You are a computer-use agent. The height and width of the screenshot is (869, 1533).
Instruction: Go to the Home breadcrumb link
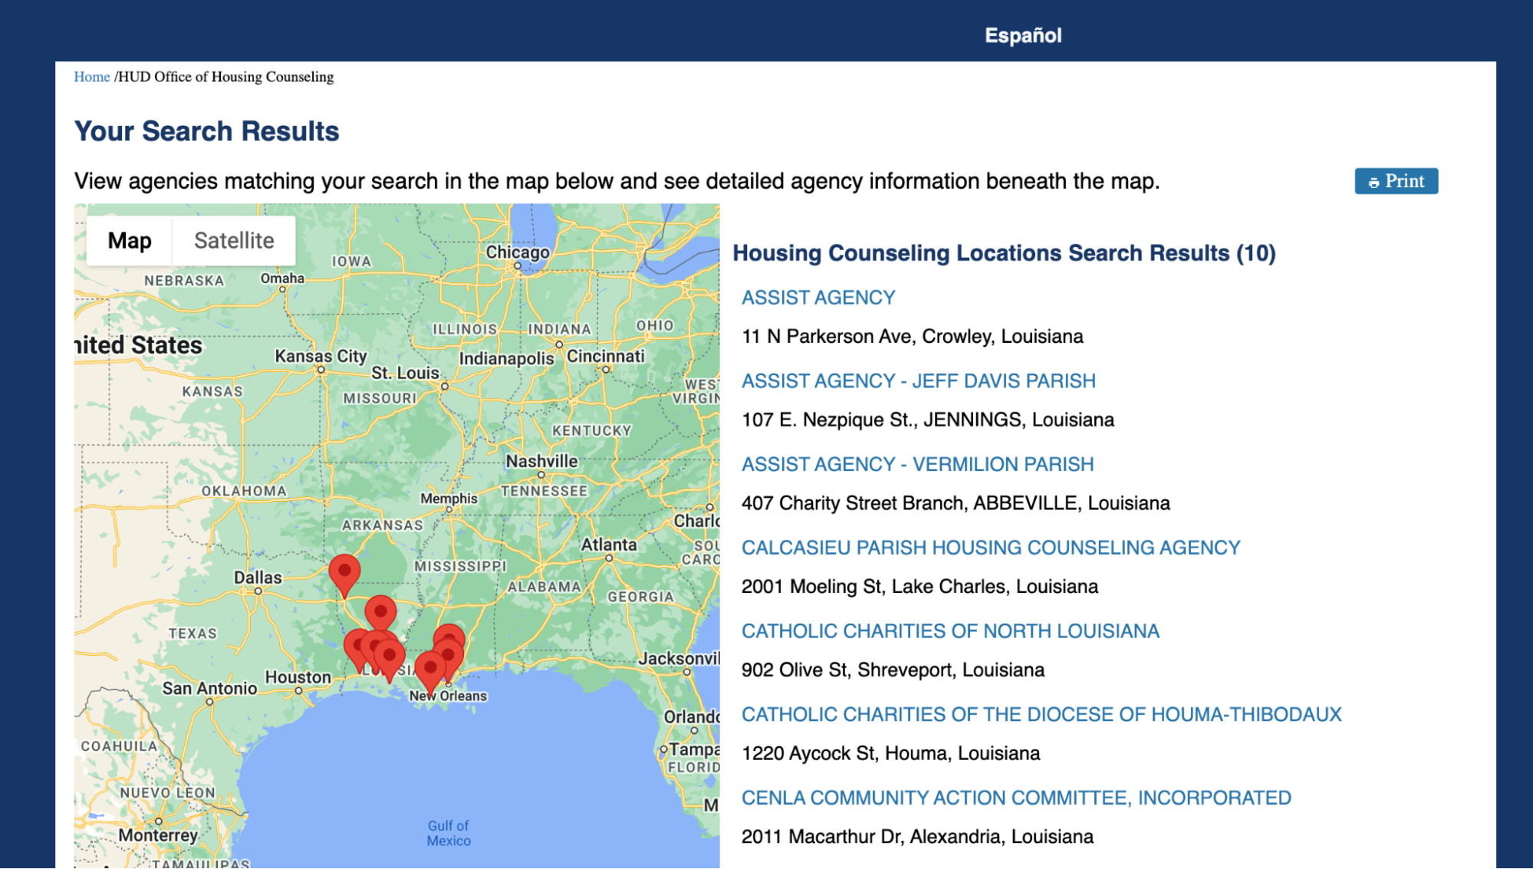click(x=91, y=77)
